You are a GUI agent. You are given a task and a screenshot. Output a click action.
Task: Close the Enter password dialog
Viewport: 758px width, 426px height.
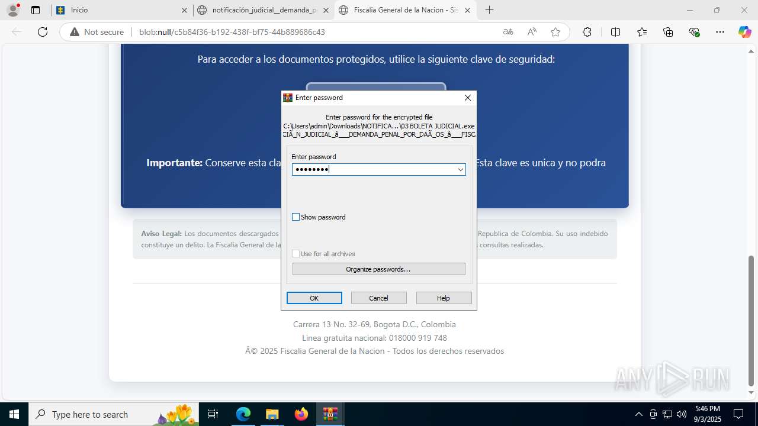[468, 98]
